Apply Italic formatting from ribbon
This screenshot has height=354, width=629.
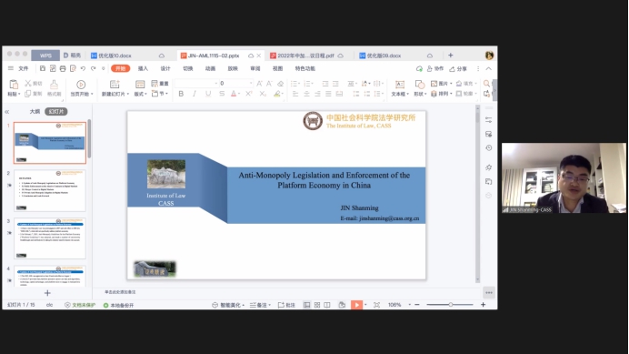[195, 94]
